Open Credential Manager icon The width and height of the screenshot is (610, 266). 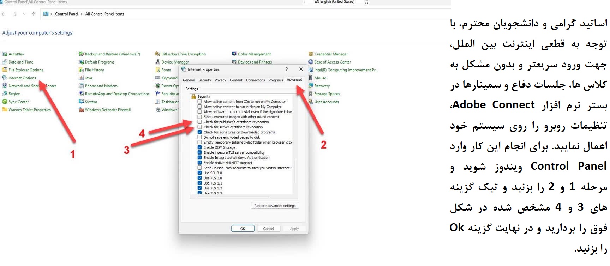(311, 54)
